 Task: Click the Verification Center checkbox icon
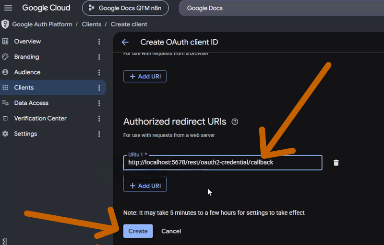pos(5,118)
